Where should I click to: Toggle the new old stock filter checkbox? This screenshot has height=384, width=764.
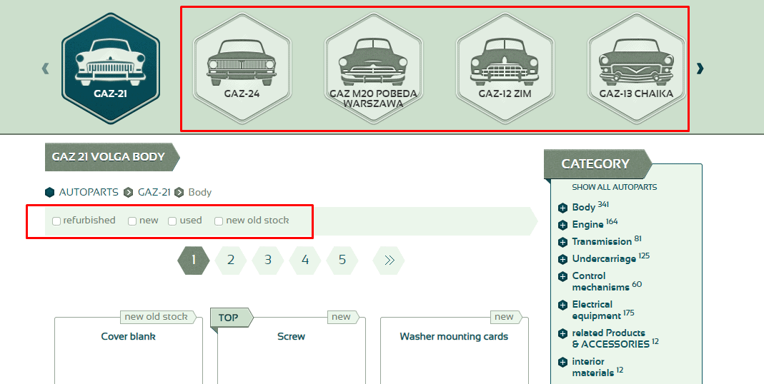219,221
